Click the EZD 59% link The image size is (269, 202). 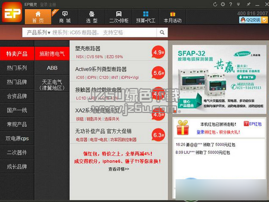115,57
